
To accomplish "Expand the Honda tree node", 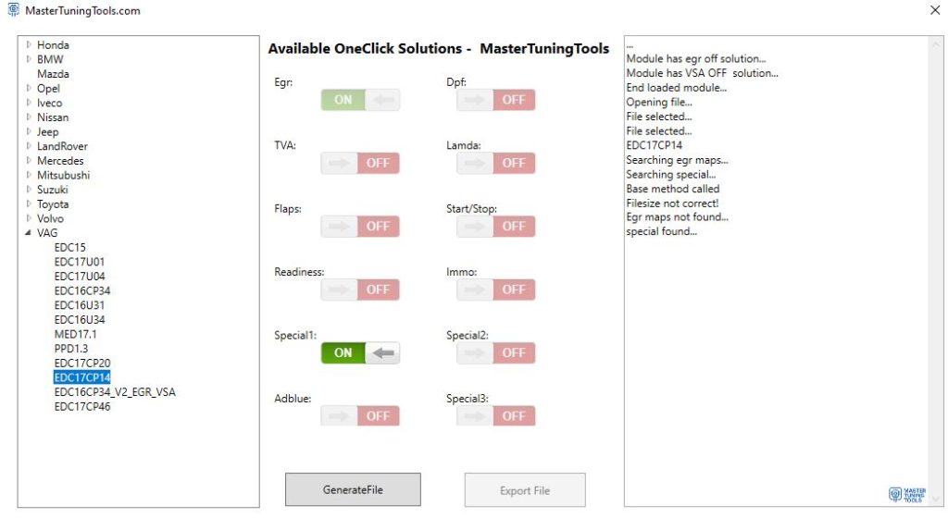I will coord(29,44).
